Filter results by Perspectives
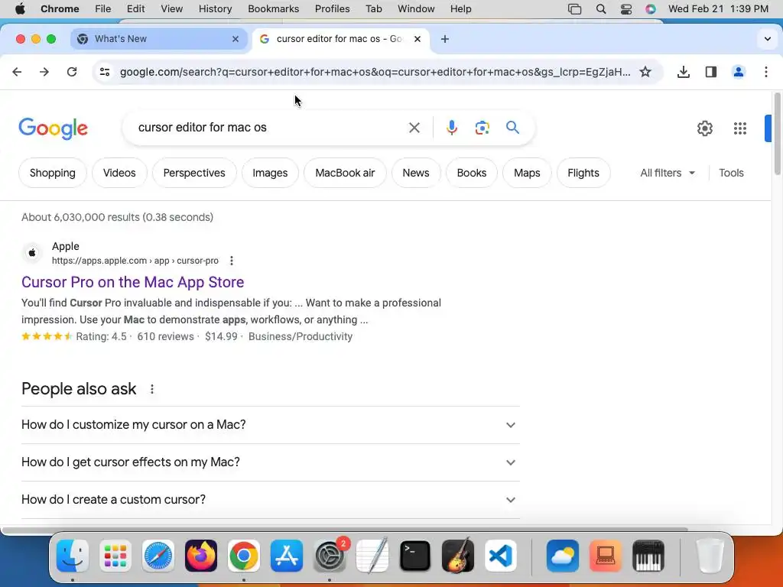This screenshot has width=783, height=587. click(x=194, y=173)
